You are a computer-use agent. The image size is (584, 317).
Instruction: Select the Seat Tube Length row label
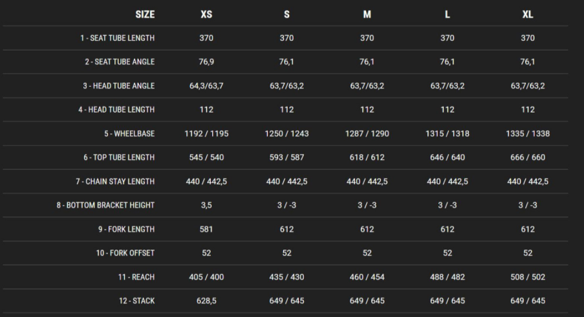117,38
